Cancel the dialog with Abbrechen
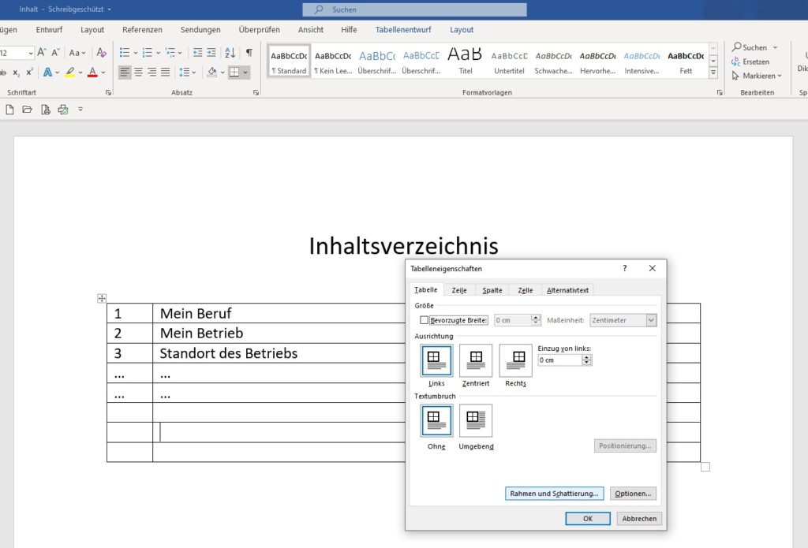The height and width of the screenshot is (548, 808). (639, 519)
